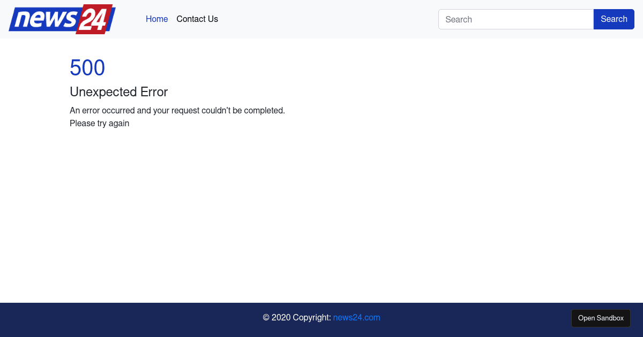The image size is (643, 337).
Task: Submit a search using the Search button
Action: coord(614,19)
